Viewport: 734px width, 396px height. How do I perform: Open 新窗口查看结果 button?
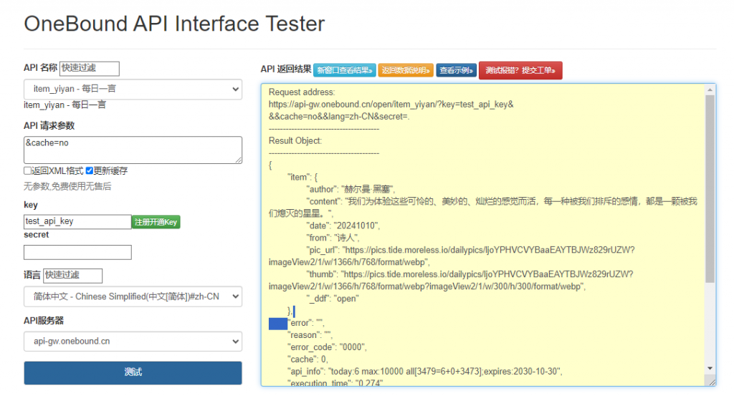(344, 70)
